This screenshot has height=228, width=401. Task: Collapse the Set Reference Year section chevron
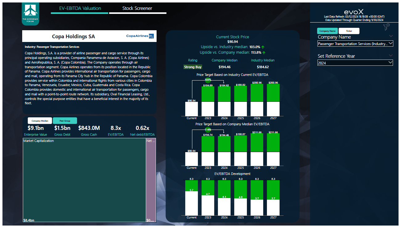pos(391,56)
